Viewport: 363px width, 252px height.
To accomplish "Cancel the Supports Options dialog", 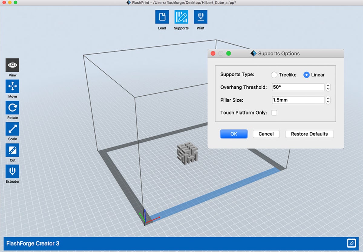I will click(x=266, y=134).
